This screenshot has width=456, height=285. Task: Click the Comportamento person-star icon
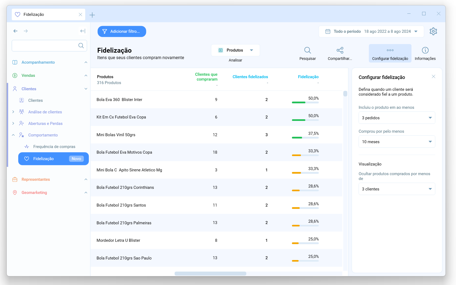tap(22, 135)
